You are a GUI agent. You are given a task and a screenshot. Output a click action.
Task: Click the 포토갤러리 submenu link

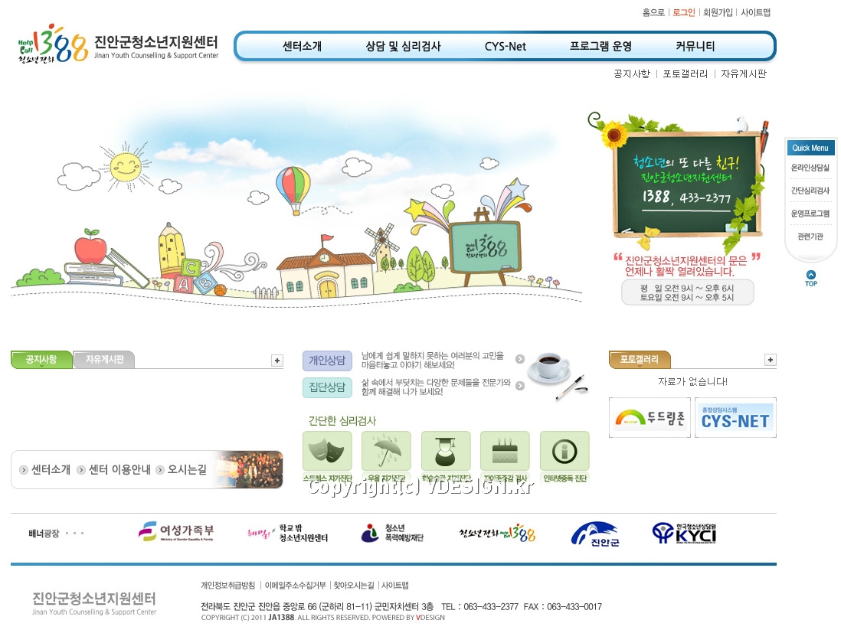pyautogui.click(x=686, y=74)
